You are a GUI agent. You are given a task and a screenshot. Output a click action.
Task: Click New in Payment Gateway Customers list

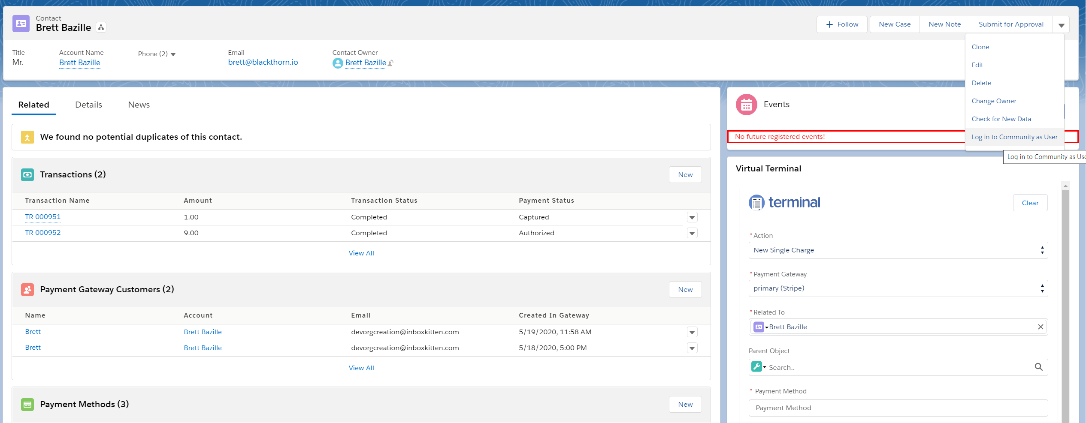[x=685, y=290]
